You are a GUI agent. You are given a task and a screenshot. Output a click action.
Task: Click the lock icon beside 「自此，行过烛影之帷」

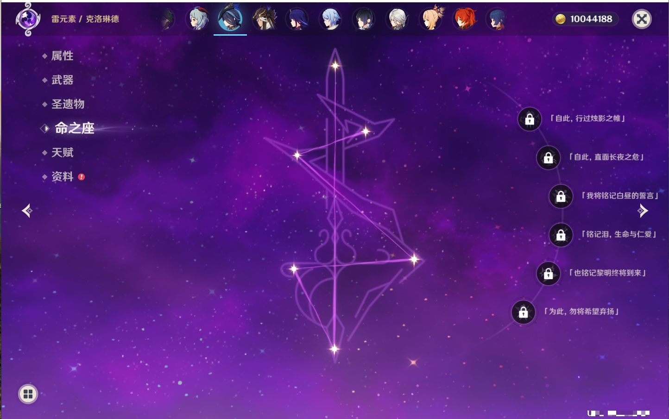[530, 119]
